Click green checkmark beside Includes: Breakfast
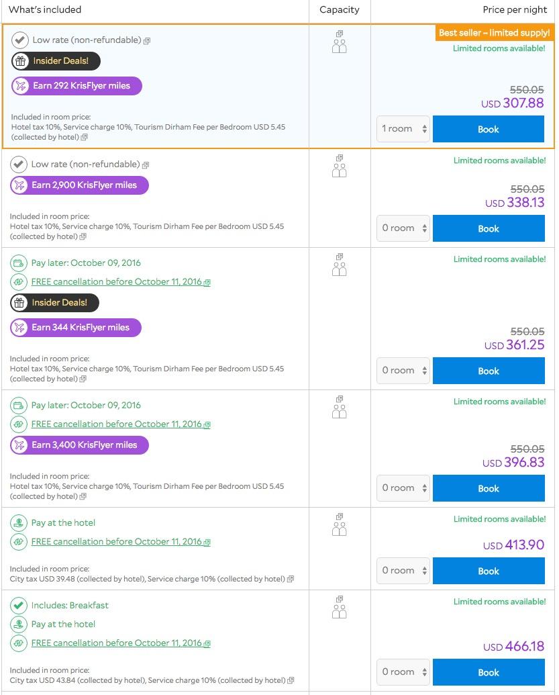This screenshot has height=695, width=559. (x=19, y=606)
